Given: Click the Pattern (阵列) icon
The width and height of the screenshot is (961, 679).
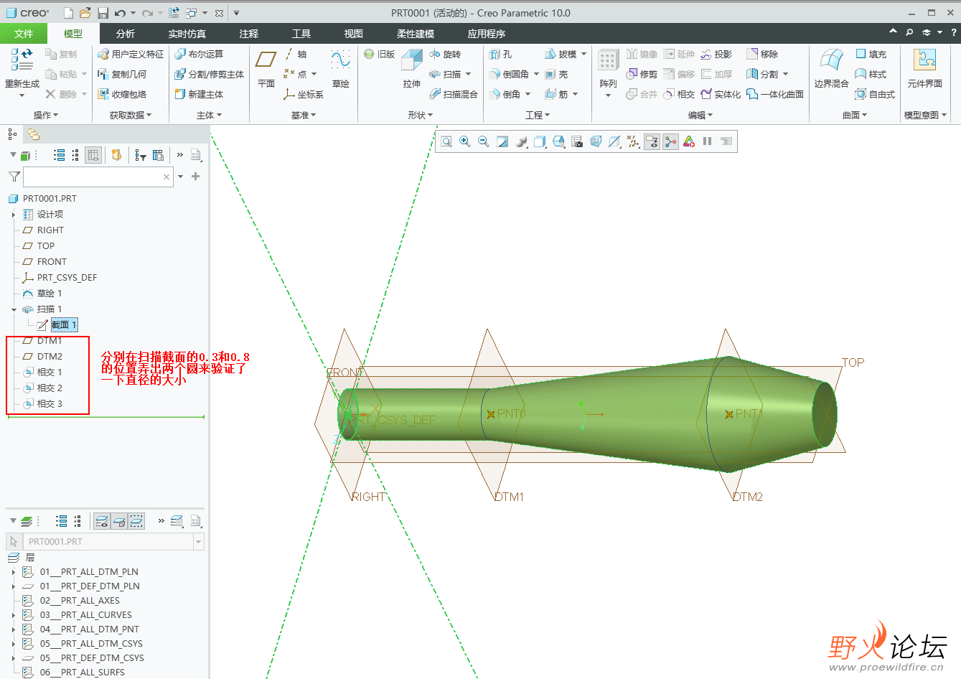Looking at the screenshot, I should (608, 60).
